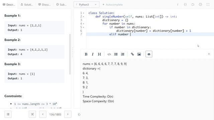Insert code block in notes toolbar
The height and width of the screenshot is (120, 214).
click(x=109, y=54)
